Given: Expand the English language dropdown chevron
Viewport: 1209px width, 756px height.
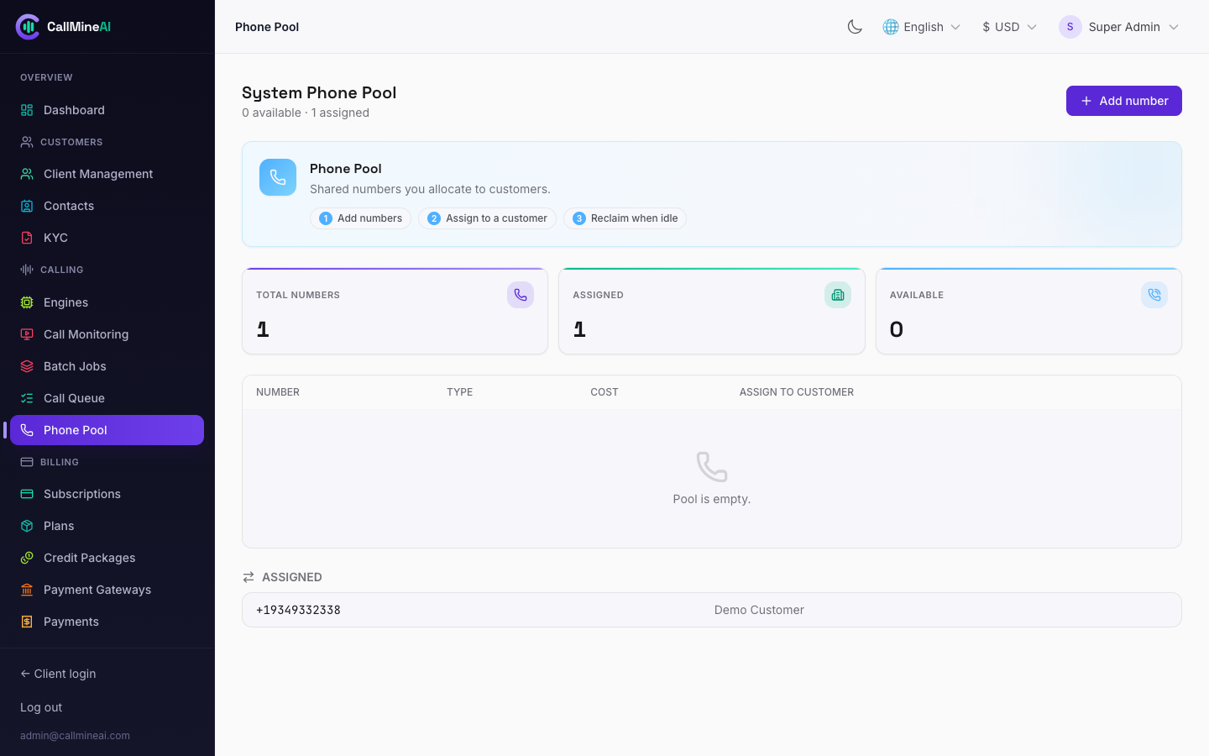Looking at the screenshot, I should (x=955, y=27).
